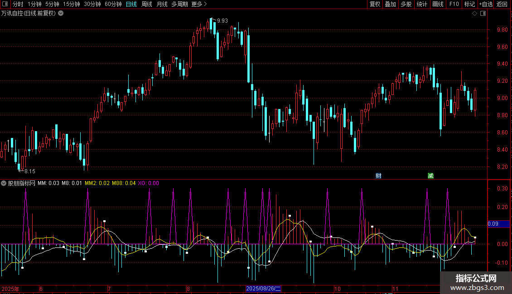Open 多周期 multi-period view
This screenshot has height=294, width=512.
pyautogui.click(x=179, y=4)
